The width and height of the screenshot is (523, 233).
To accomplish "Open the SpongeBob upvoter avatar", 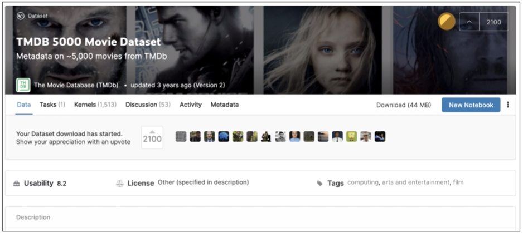I will click(x=352, y=136).
